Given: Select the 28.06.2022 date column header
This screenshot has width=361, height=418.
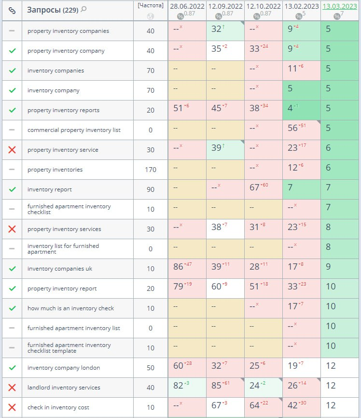Looking at the screenshot, I should 187,6.
